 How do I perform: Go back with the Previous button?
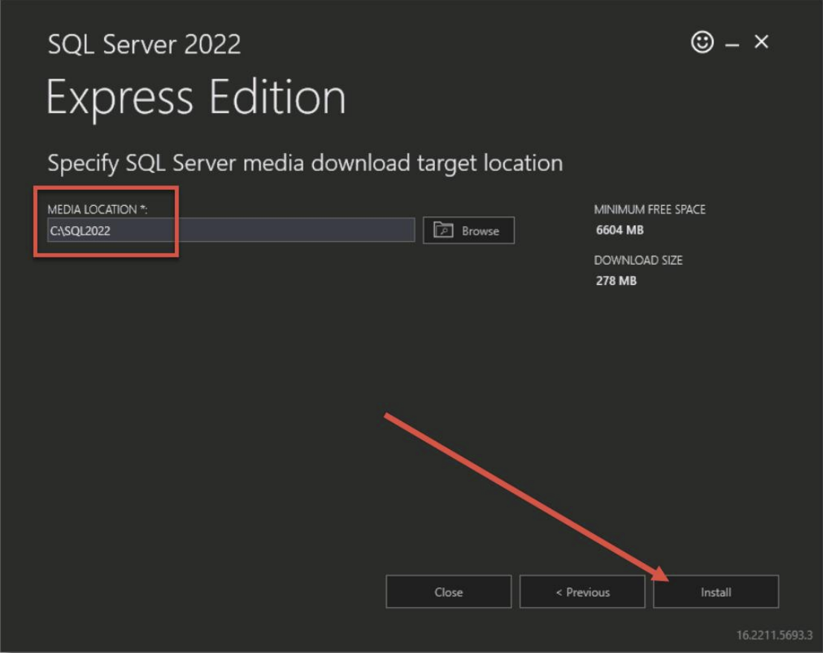583,592
